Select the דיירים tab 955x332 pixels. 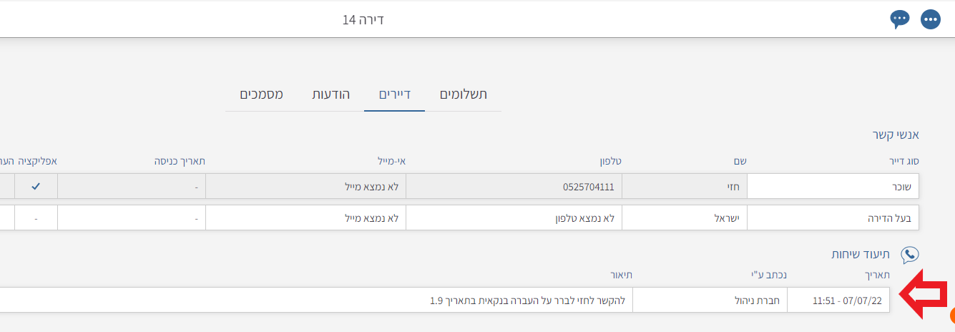click(394, 94)
